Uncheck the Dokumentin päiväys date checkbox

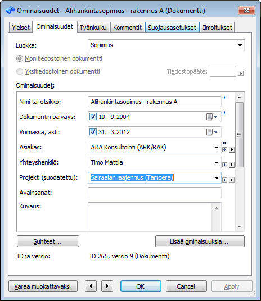tap(93, 116)
